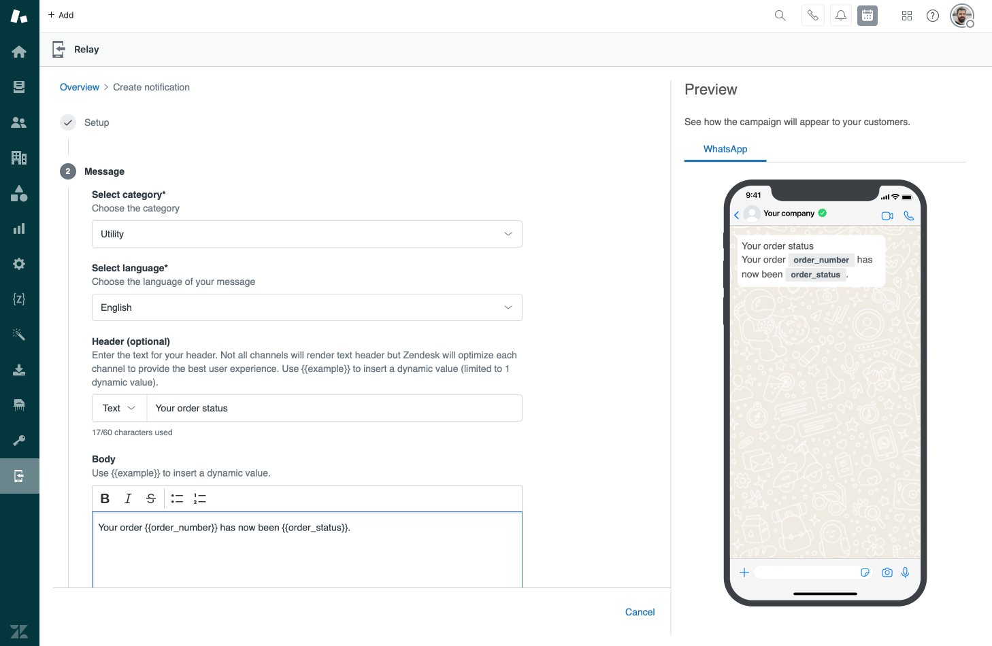Open search magnifier in top bar
Screen dimensions: 992x646
click(780, 16)
